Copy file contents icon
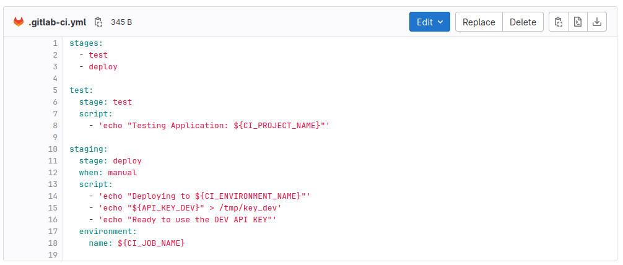 pos(559,22)
